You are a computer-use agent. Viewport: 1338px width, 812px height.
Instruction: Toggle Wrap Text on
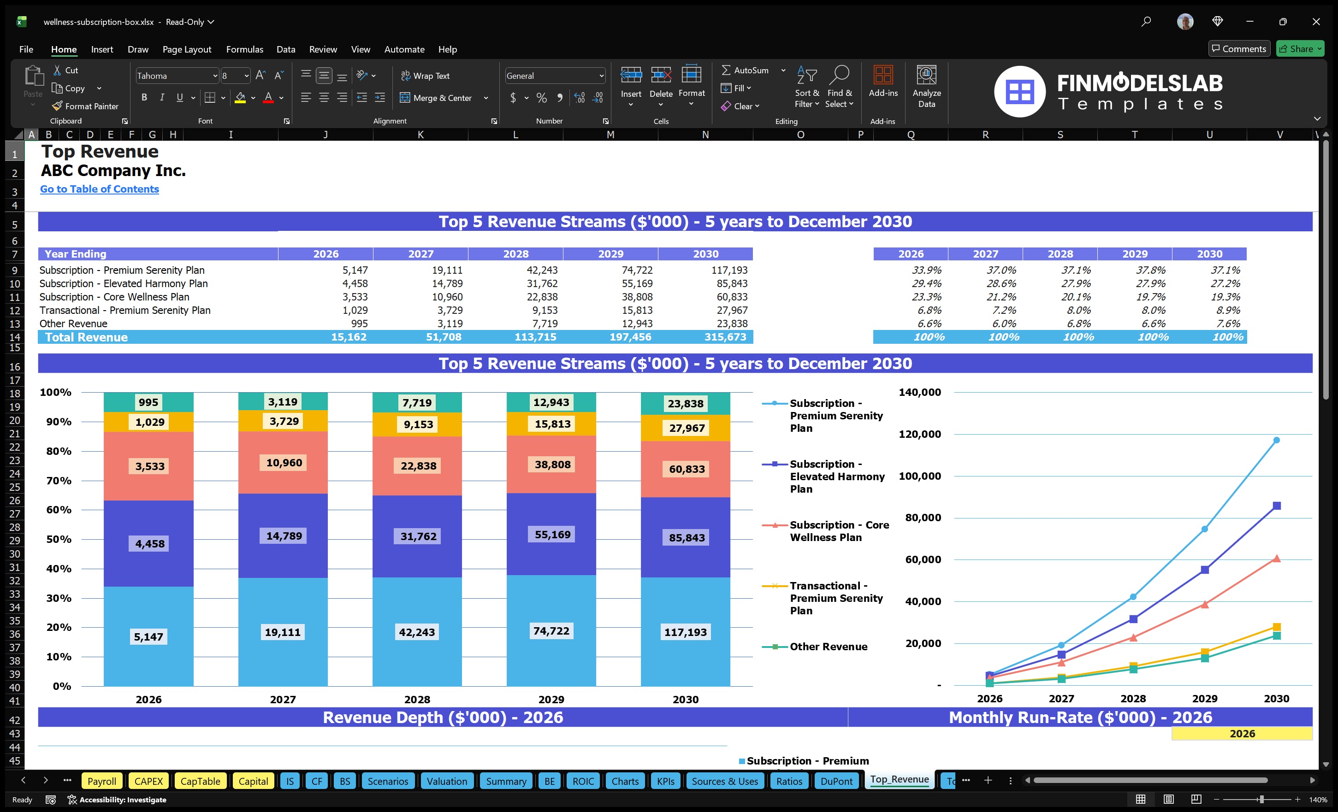(425, 76)
